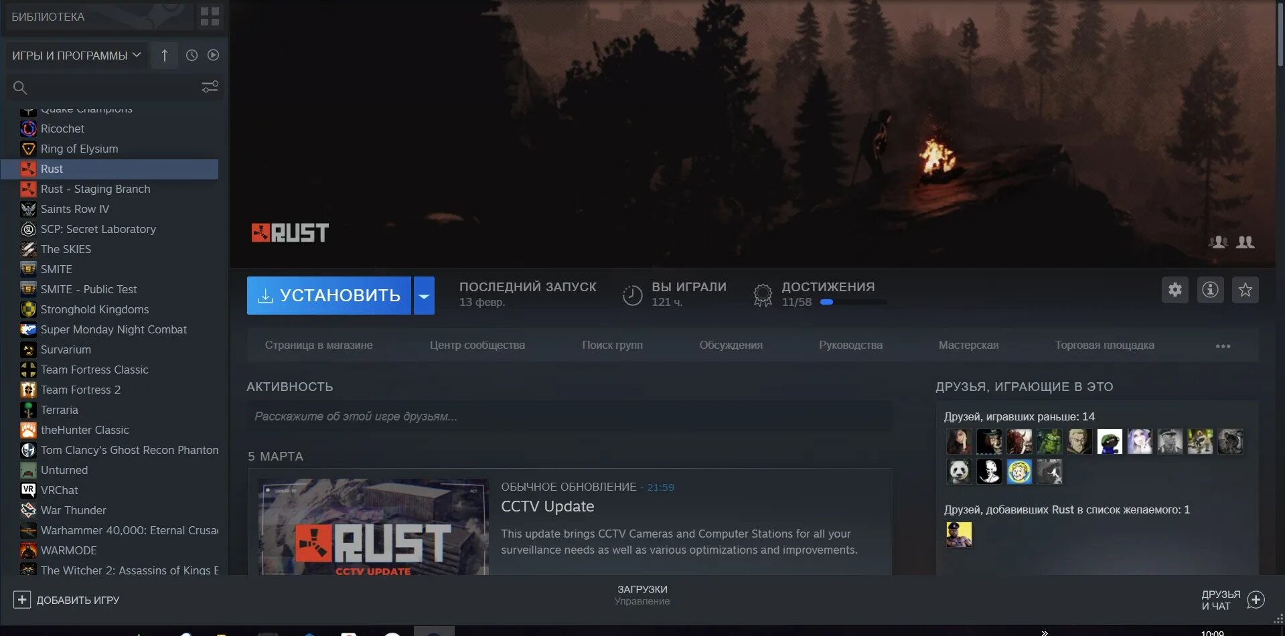Open the Store Page tab

pos(319,345)
